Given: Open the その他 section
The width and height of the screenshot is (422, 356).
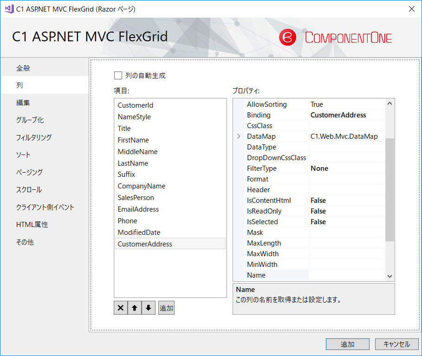Looking at the screenshot, I should pos(45,242).
